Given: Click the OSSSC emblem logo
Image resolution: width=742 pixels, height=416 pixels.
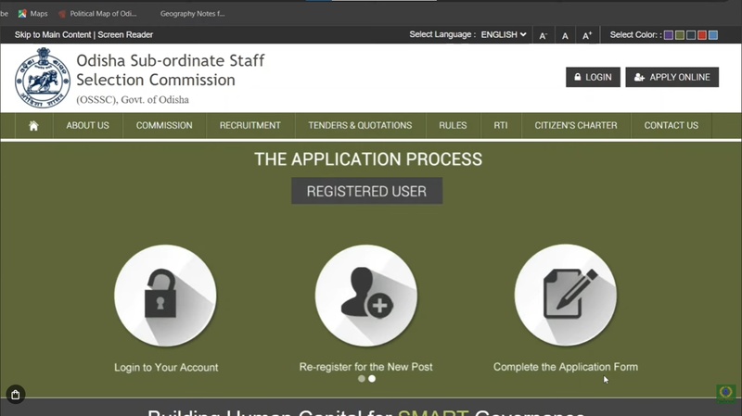Looking at the screenshot, I should coord(43,78).
